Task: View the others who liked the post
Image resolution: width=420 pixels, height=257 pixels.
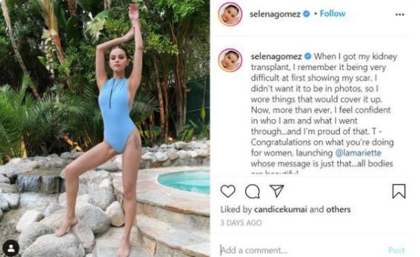Action: [338, 209]
